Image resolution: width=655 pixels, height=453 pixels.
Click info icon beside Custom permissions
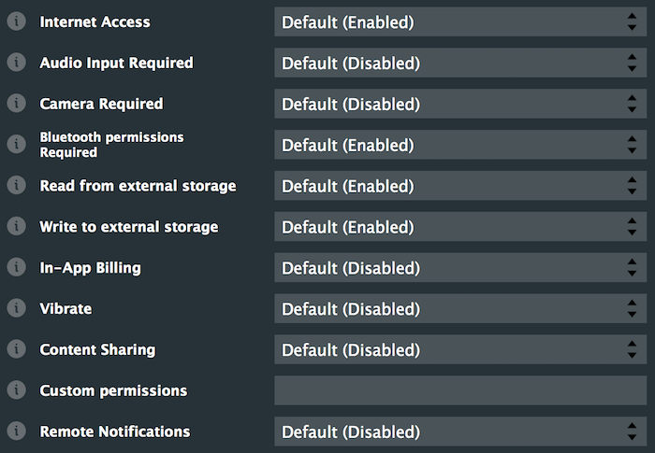(x=16, y=390)
